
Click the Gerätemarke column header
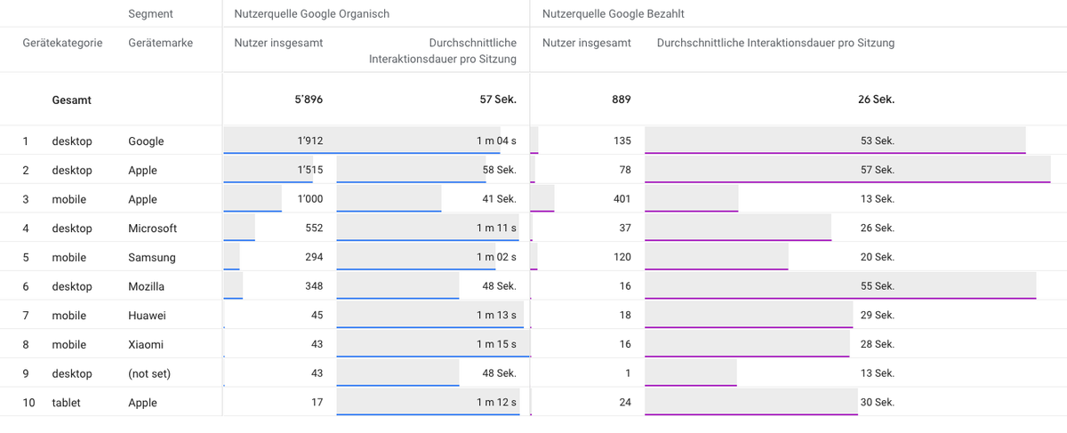[160, 43]
